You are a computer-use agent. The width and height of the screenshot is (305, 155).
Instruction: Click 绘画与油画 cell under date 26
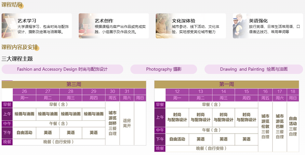point(24,114)
